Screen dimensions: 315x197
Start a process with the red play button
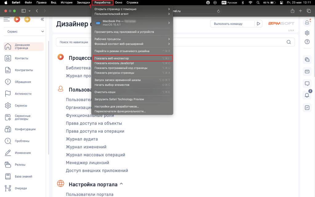click(x=18, y=19)
